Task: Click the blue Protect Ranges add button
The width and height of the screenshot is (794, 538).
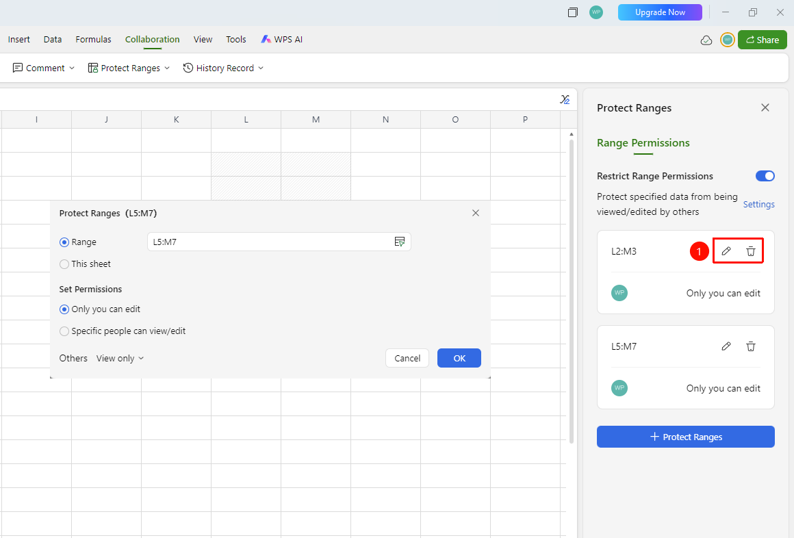Action: click(686, 437)
